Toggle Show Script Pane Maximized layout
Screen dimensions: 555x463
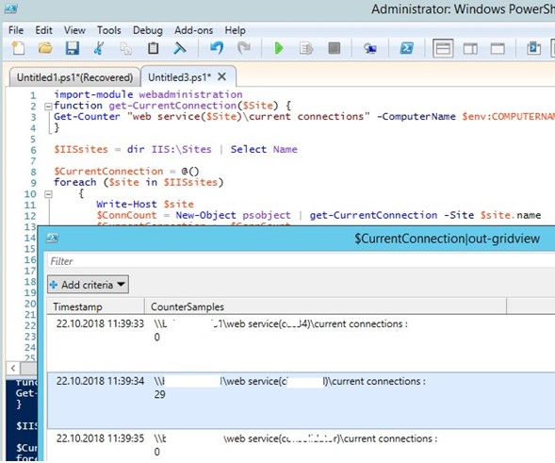498,48
